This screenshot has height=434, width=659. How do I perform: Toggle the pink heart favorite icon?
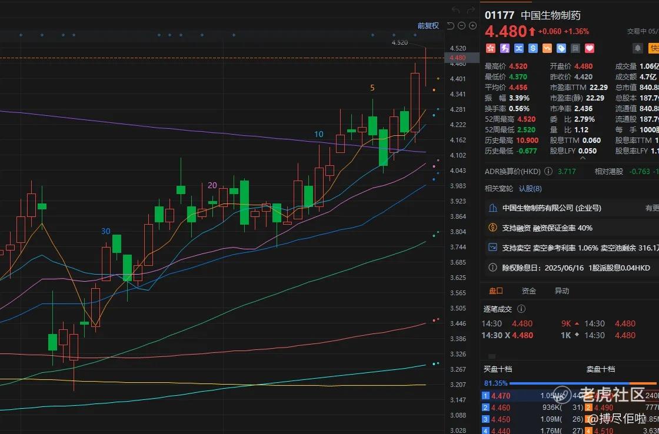point(590,48)
